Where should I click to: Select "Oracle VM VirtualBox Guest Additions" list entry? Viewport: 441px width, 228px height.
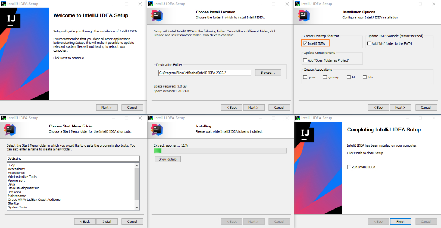click(34, 200)
